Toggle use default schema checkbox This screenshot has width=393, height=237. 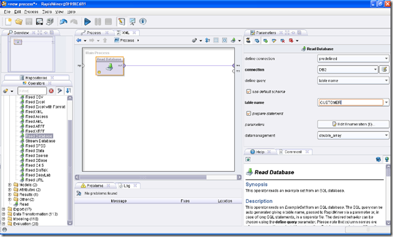(x=248, y=91)
